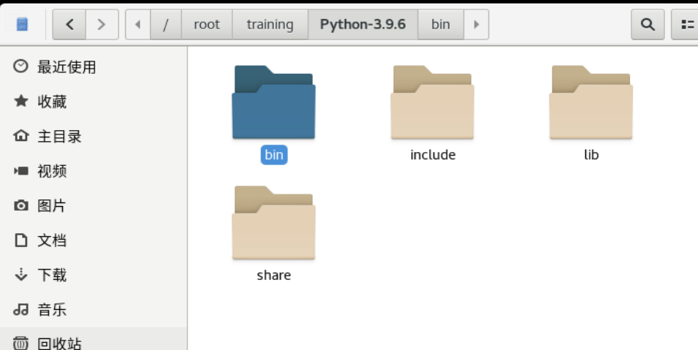Select bin segment in path bar

click(440, 25)
